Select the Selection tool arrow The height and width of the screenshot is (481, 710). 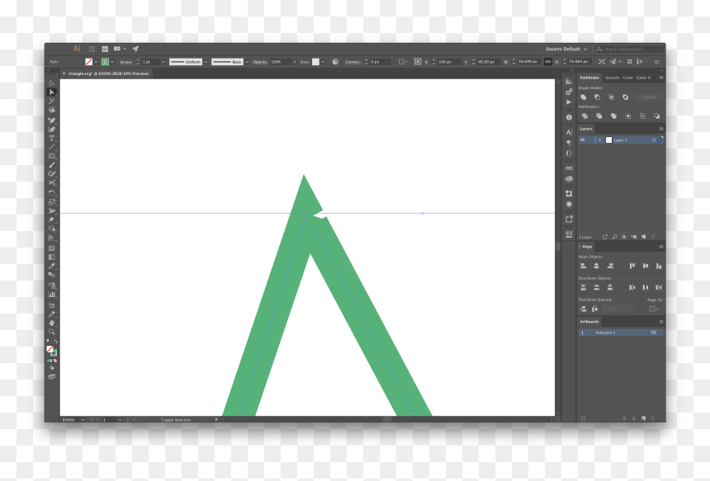tap(52, 83)
